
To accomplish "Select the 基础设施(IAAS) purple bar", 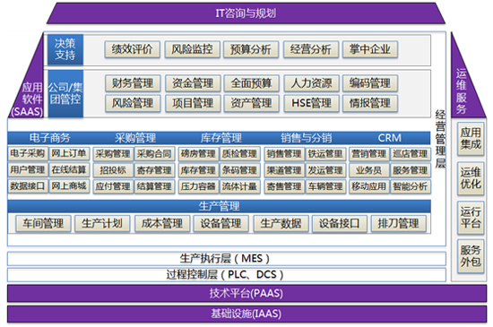I will [x=246, y=314].
